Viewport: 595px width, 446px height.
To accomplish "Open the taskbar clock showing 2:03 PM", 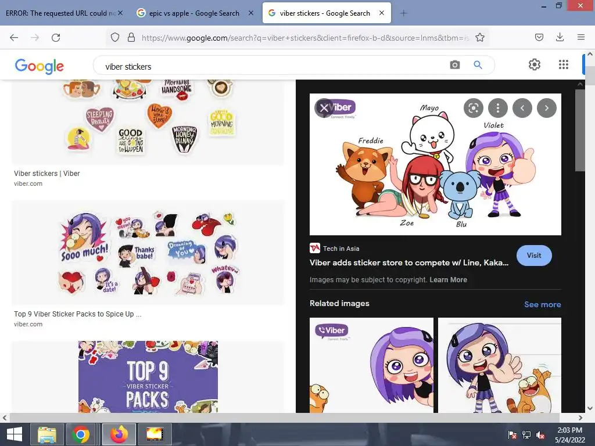I will [569, 434].
